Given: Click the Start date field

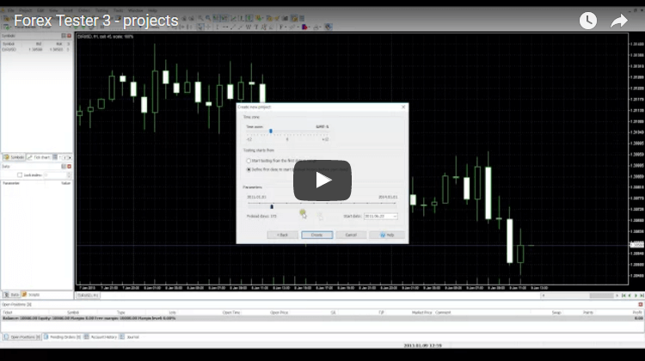Looking at the screenshot, I should click(378, 217).
